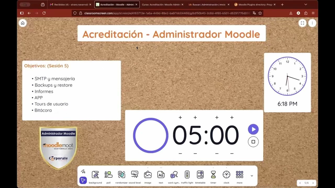
Task: Start the 05:00 timer
Action: [253, 129]
